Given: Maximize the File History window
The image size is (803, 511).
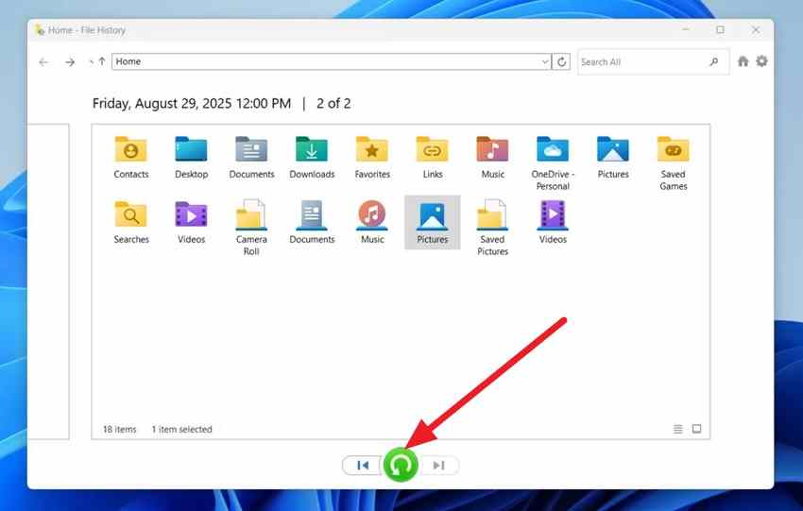Looking at the screenshot, I should coord(720,29).
